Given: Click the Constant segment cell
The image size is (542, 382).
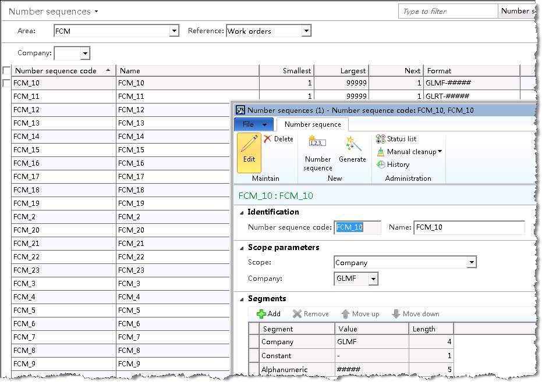Looking at the screenshot, I should click(296, 355).
